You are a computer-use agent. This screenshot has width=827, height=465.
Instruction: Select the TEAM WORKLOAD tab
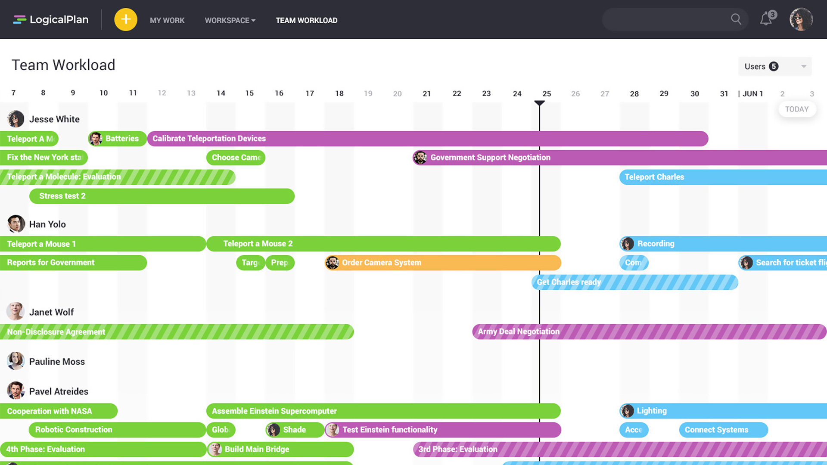307,20
